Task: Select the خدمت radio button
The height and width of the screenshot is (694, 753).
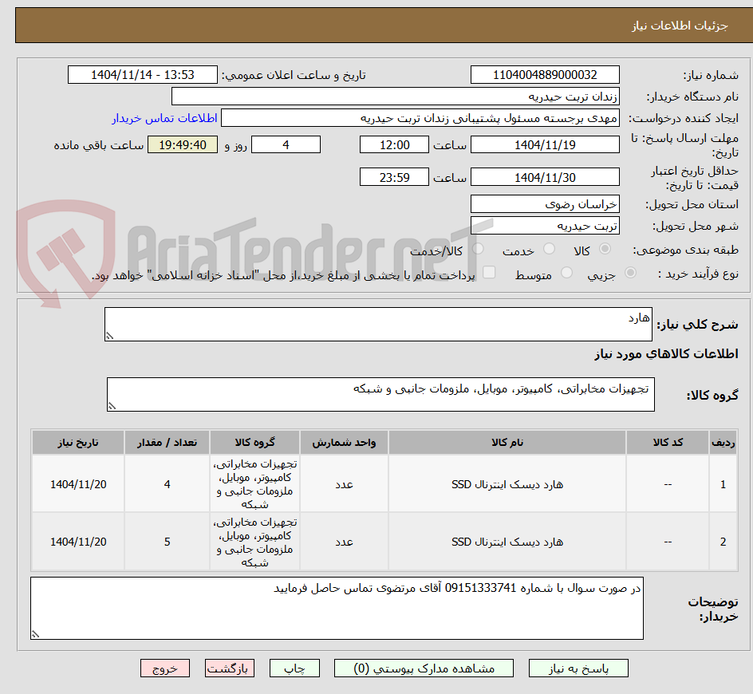Action: click(549, 249)
